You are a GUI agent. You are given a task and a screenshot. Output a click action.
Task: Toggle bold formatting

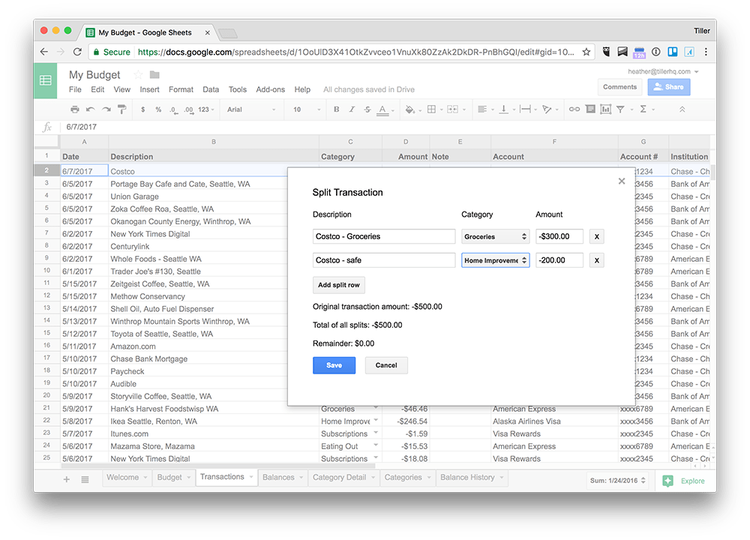tap(336, 109)
